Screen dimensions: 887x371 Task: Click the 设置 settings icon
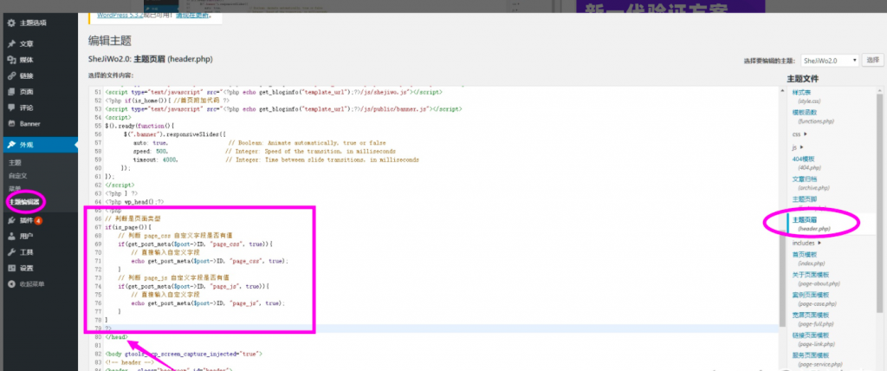point(11,268)
